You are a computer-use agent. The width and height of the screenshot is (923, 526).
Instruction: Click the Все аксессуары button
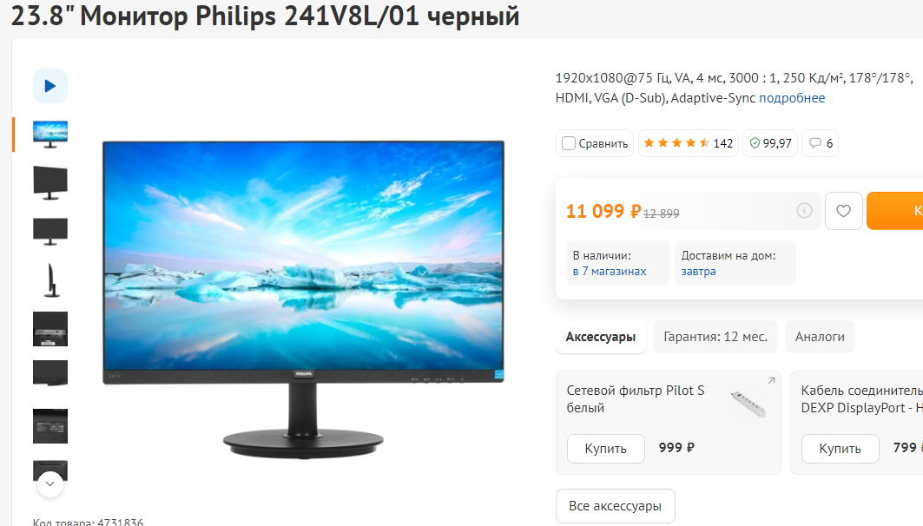[615, 506]
